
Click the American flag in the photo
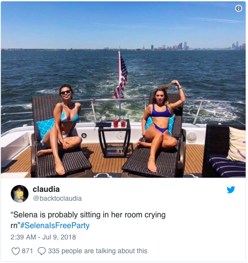click(x=121, y=77)
